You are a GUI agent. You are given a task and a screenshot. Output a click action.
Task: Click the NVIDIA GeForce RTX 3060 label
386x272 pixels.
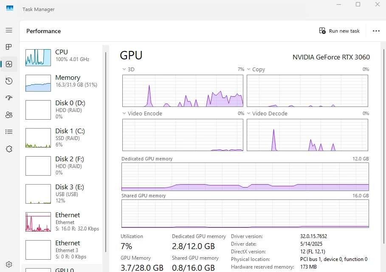[331, 57]
